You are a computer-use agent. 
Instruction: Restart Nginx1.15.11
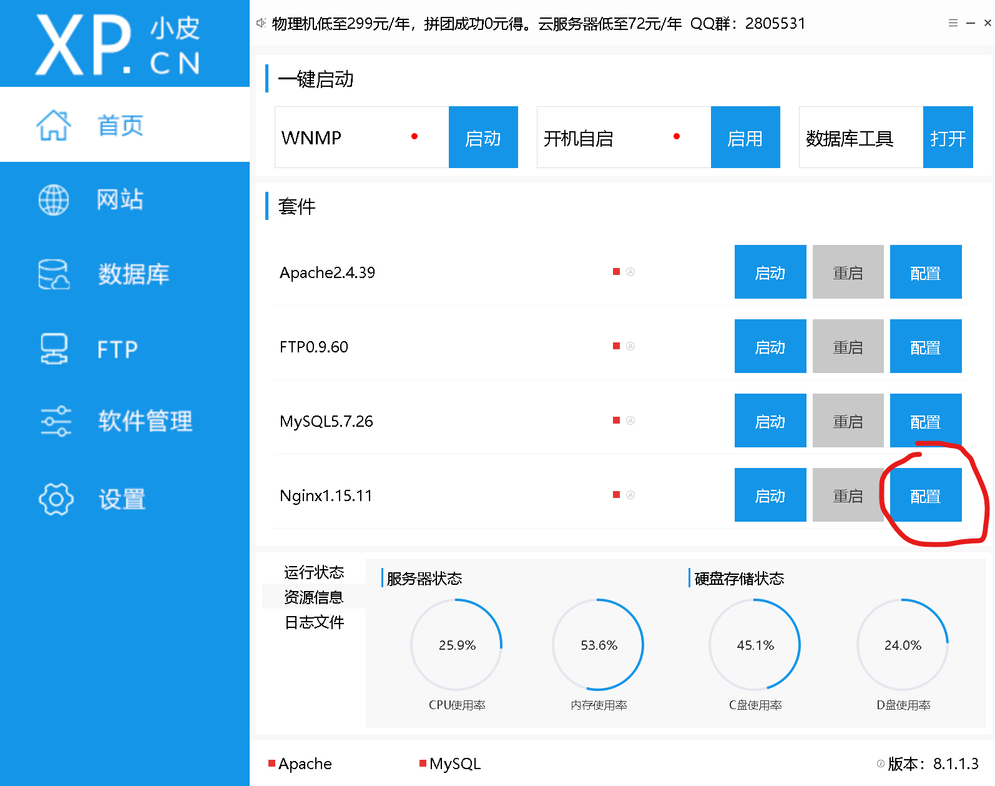[848, 495]
